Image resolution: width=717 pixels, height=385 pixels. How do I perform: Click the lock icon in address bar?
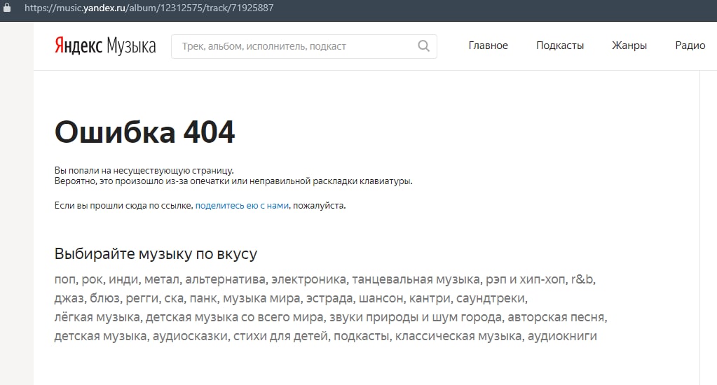pyautogui.click(x=7, y=8)
